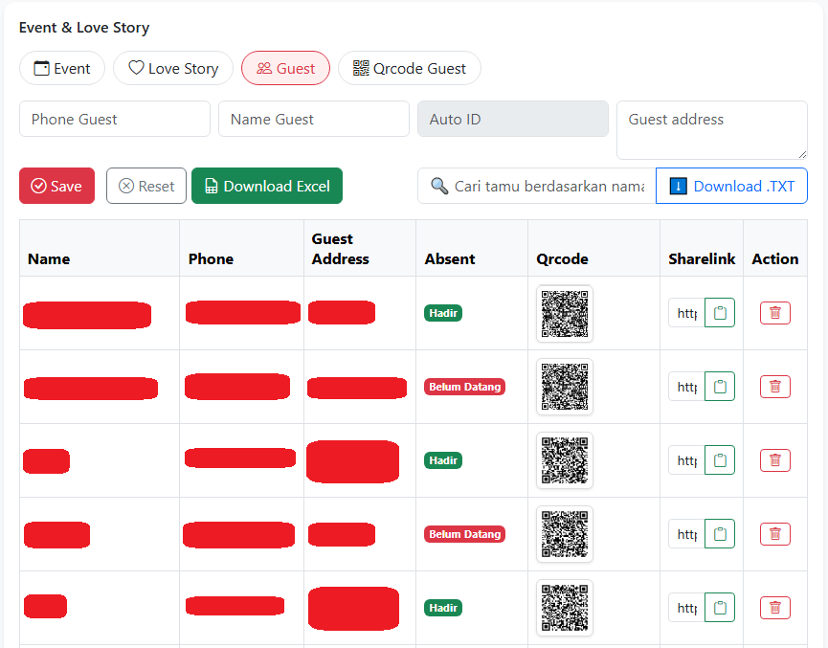Download the guest list as Excel
Viewport: 828px width, 648px height.
coord(267,187)
